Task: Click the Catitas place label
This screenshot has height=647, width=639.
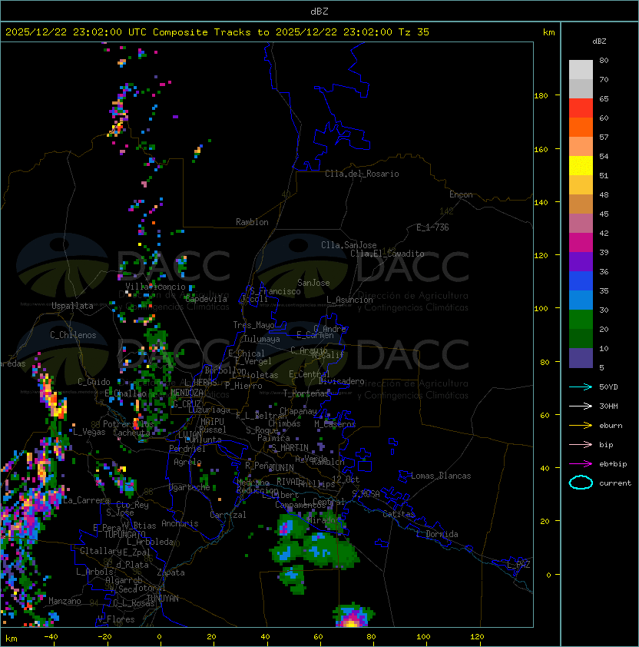Action: (399, 514)
